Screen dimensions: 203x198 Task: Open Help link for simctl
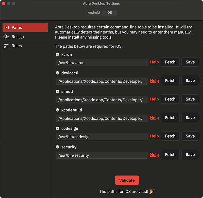tap(155, 99)
